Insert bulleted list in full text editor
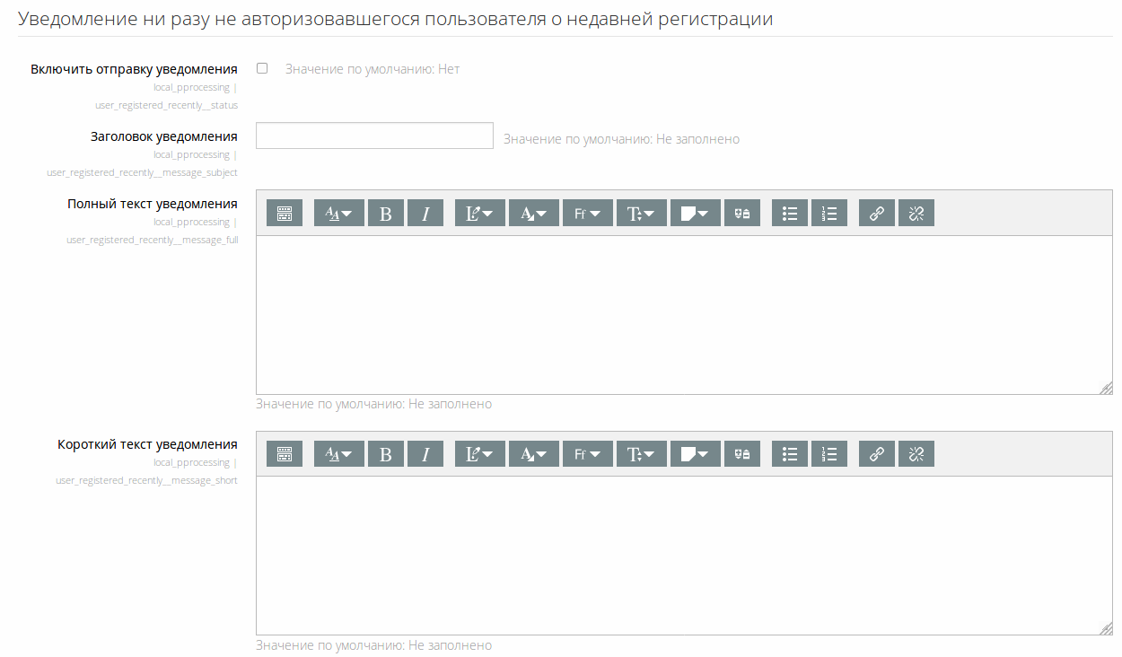1122x657 pixels. (x=790, y=213)
